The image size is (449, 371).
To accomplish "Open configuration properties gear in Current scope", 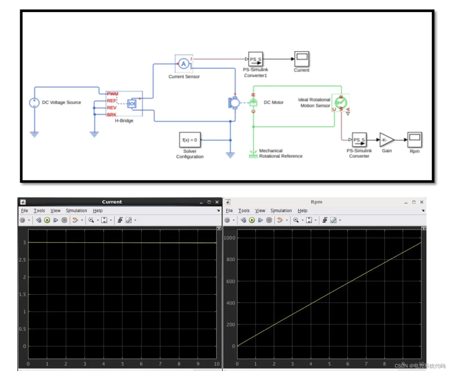I will point(22,220).
